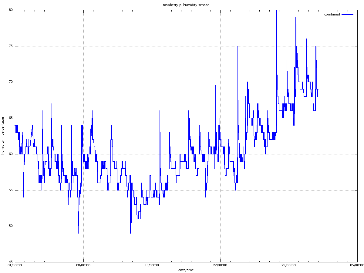Click y-axis tick value 50
The image size is (364, 273).
point(11,226)
